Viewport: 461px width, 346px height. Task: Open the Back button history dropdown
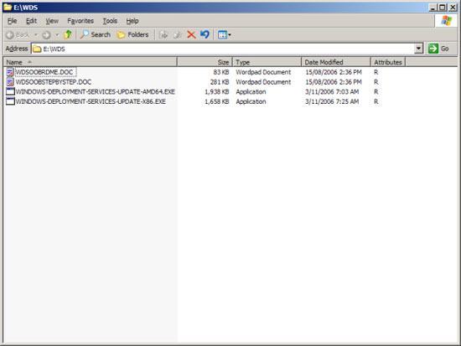coord(36,34)
